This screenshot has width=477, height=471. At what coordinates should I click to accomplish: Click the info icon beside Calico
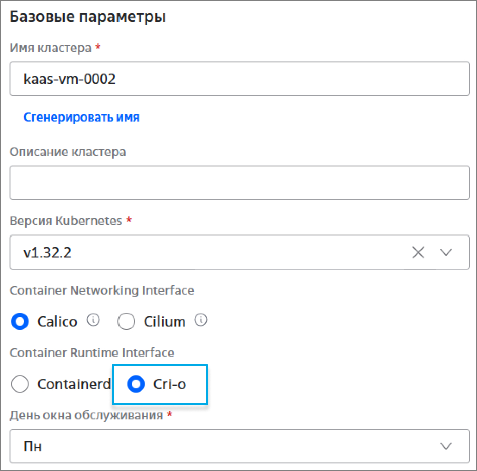click(x=93, y=320)
